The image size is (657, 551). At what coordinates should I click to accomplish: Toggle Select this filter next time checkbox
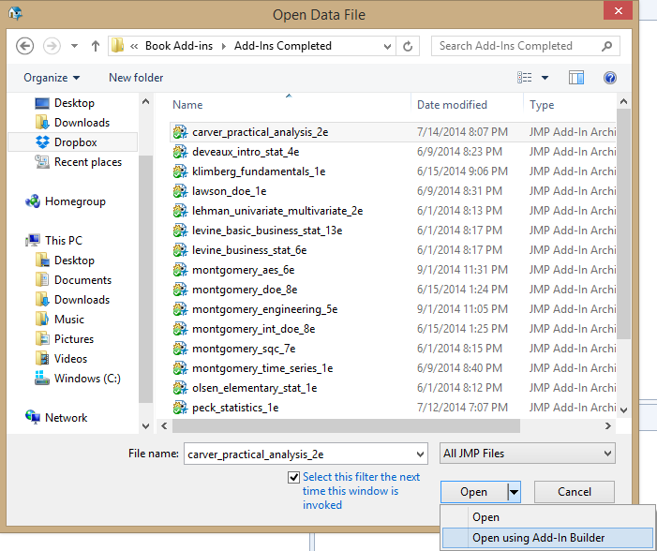pyautogui.click(x=293, y=477)
